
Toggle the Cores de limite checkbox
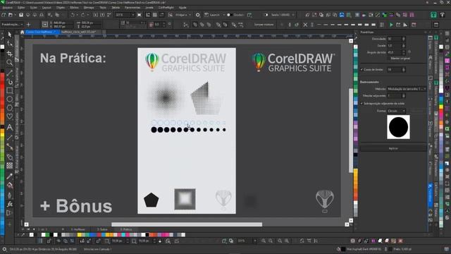362,70
